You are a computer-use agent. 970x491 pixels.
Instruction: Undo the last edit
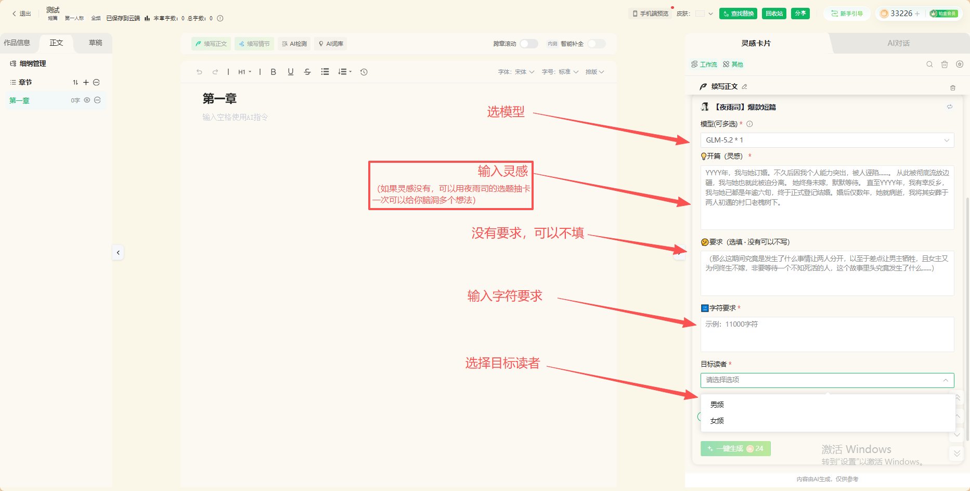(199, 72)
